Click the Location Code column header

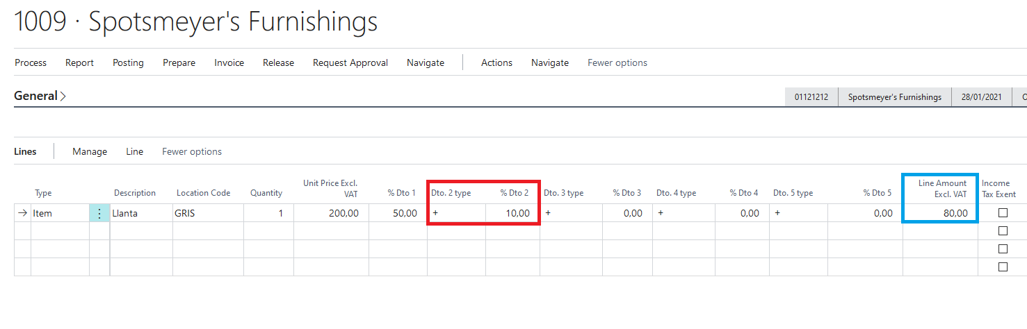click(x=203, y=193)
